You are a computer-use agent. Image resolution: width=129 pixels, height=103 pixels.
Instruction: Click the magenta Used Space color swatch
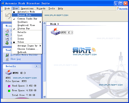[9, 86]
